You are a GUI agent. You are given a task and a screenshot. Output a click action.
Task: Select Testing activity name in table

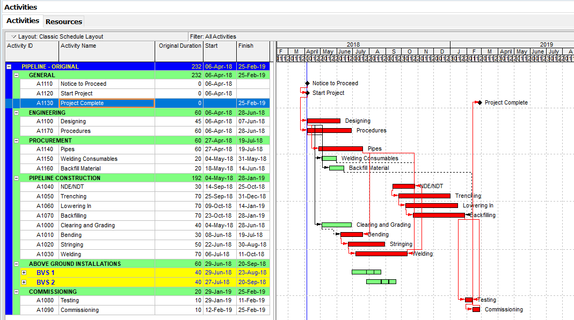click(70, 300)
